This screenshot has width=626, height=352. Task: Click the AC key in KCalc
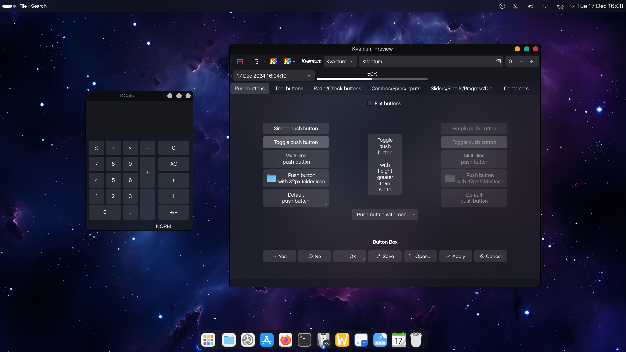(x=174, y=164)
